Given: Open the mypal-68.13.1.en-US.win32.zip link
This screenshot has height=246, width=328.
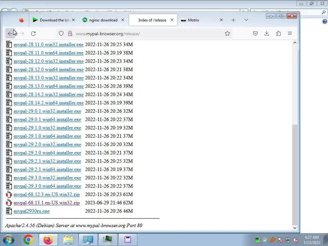Looking at the screenshot, I should point(47,203).
